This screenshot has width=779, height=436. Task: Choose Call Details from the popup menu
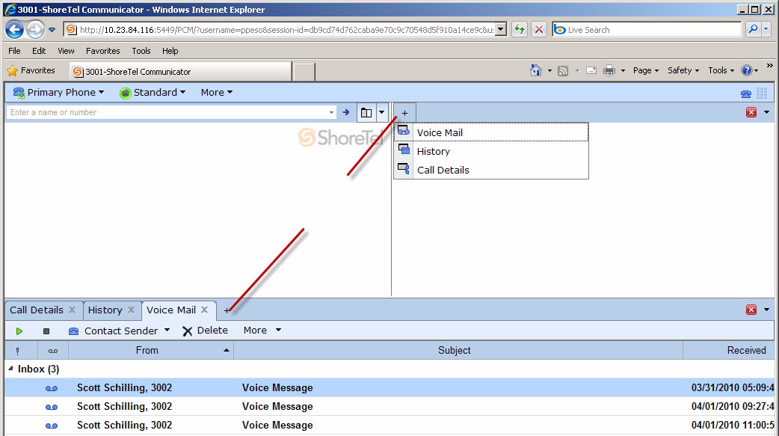pyautogui.click(x=491, y=170)
